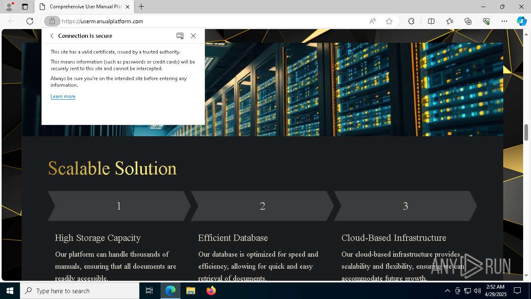Click the "Connection is secure" popup title
Screen dimensions: 531x299
85,36
